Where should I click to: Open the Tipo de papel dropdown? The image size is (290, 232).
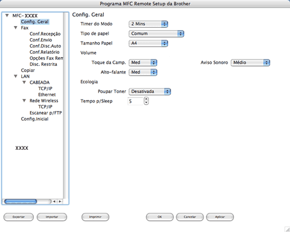click(x=157, y=34)
